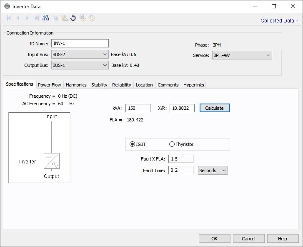Screen dimensions: 303x247
Task: Click the kVA input field
Action: tap(138, 108)
